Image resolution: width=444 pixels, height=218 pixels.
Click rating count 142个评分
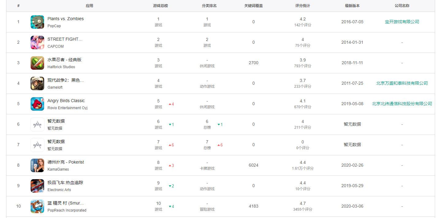pyautogui.click(x=303, y=25)
